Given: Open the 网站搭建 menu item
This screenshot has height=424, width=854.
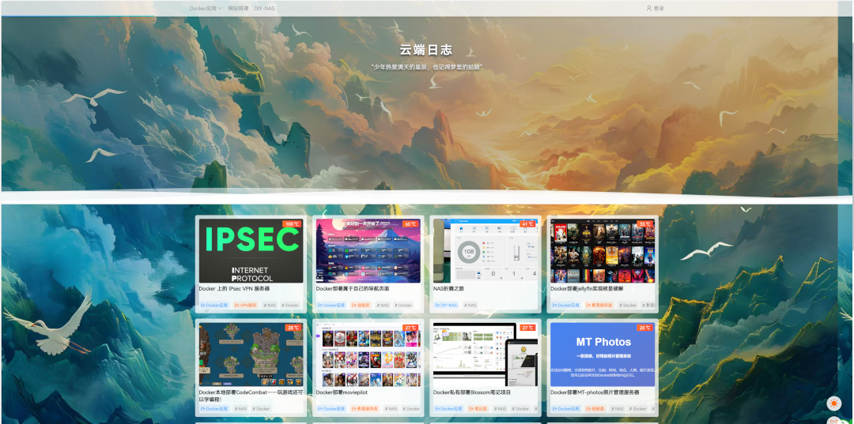Looking at the screenshot, I should 238,8.
